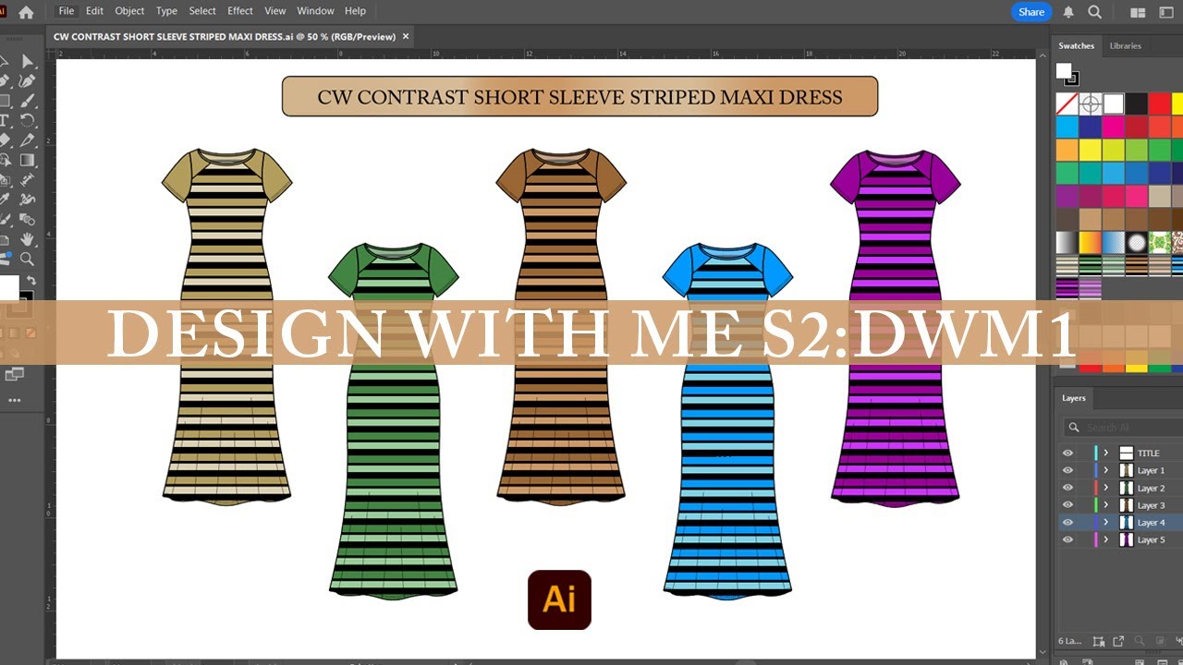Open Edit Toolbar three-dots button

coord(14,400)
